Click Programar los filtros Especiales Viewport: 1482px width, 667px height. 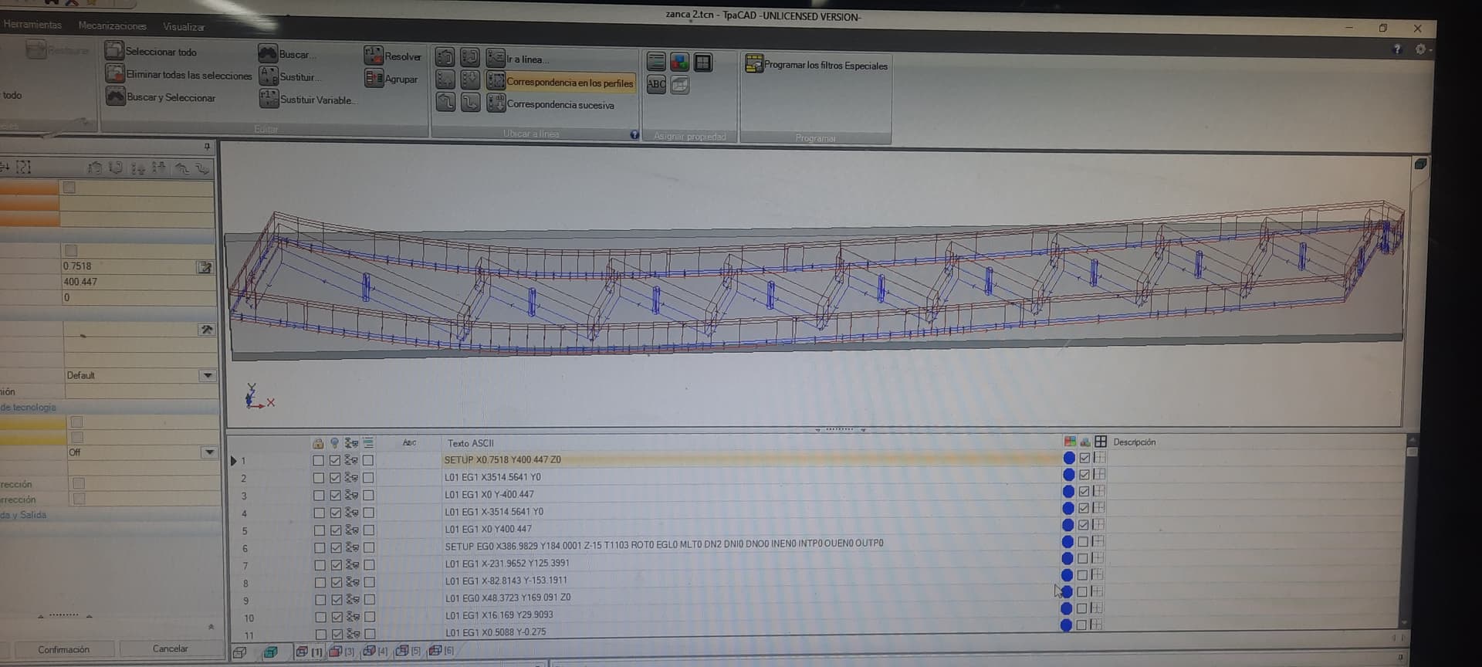817,66
